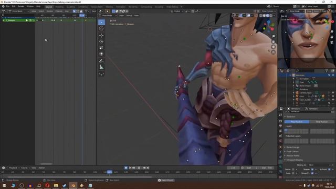
Task: Open the Window menu
Action: pyautogui.click(x=30, y=7)
